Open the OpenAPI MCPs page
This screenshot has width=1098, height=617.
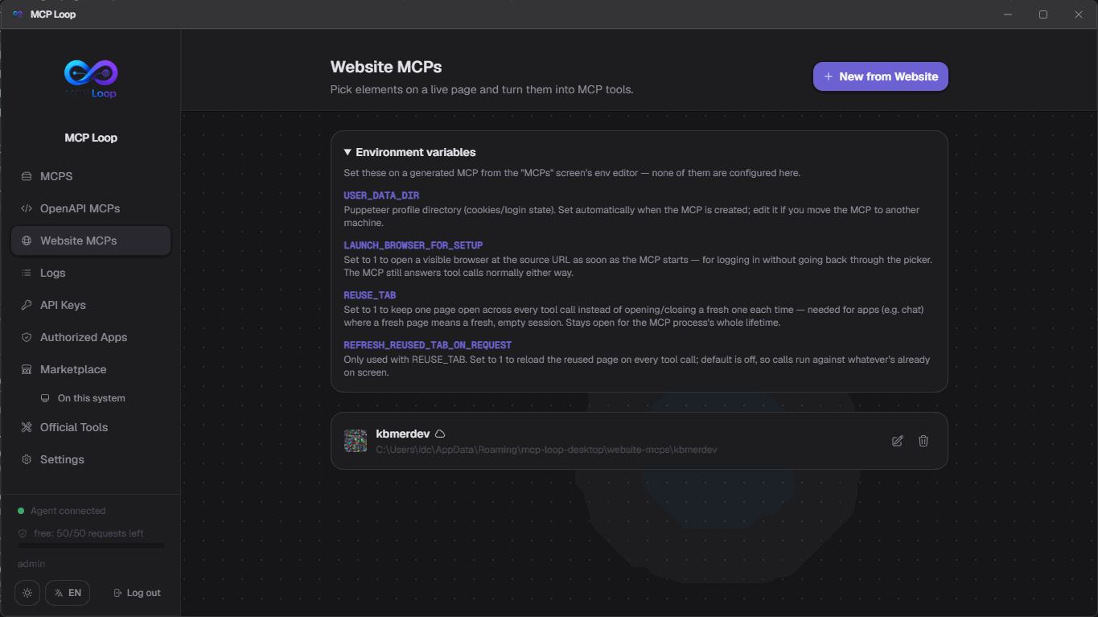(x=91, y=208)
